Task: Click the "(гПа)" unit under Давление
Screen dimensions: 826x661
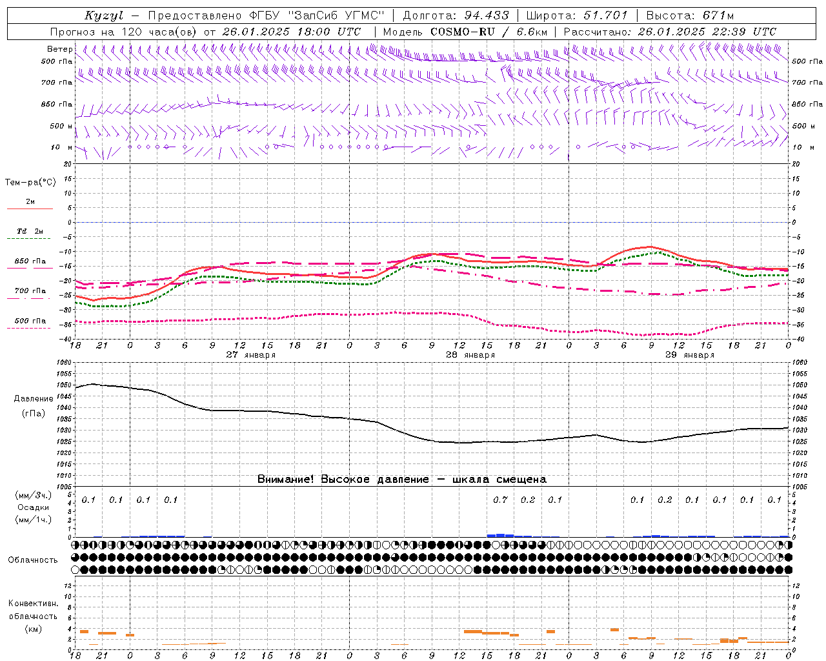Action: tap(34, 413)
